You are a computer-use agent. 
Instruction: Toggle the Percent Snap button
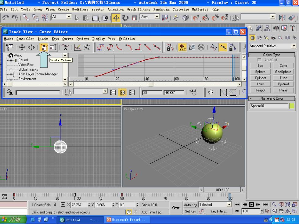point(215,18)
